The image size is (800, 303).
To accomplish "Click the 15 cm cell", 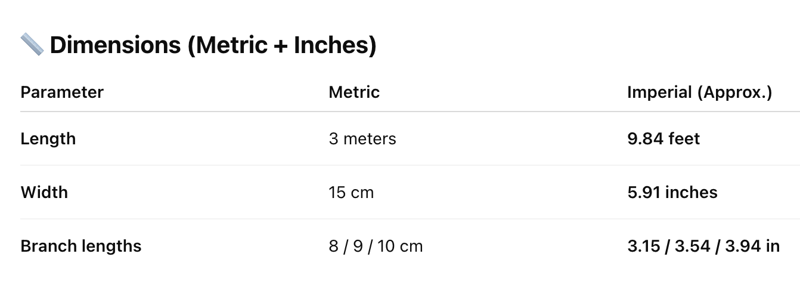I will tap(351, 192).
